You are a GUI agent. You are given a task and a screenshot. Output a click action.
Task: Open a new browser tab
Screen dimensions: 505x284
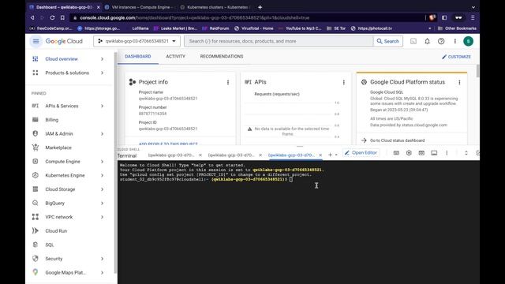(x=260, y=7)
